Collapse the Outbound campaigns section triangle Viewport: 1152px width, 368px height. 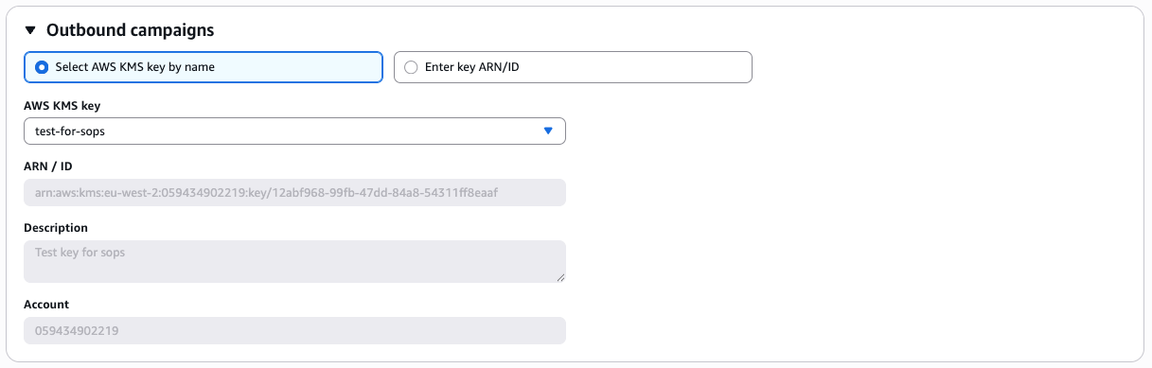click(x=30, y=30)
